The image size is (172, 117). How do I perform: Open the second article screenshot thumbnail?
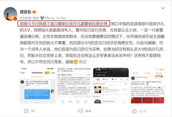pyautogui.click(x=74, y=86)
